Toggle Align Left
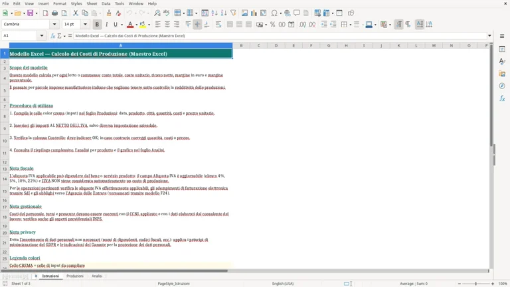Screen dimensions: 510x287 tap(158, 25)
